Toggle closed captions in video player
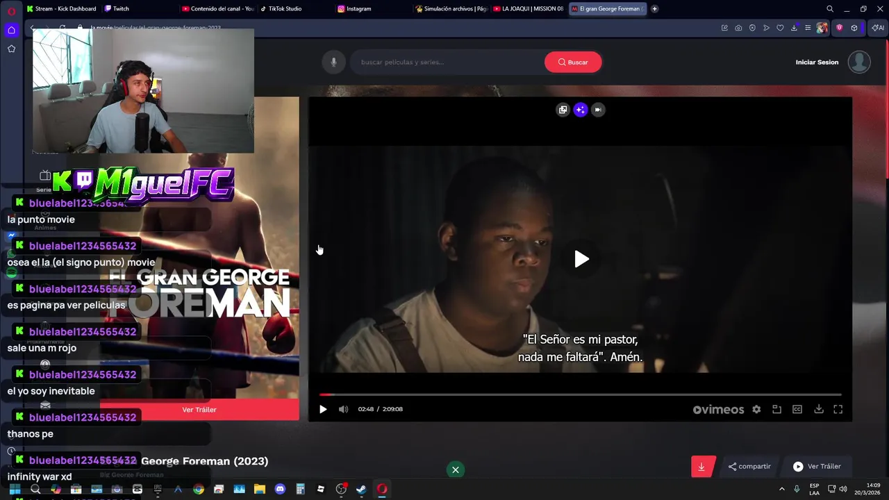This screenshot has width=889, height=500. [797, 409]
